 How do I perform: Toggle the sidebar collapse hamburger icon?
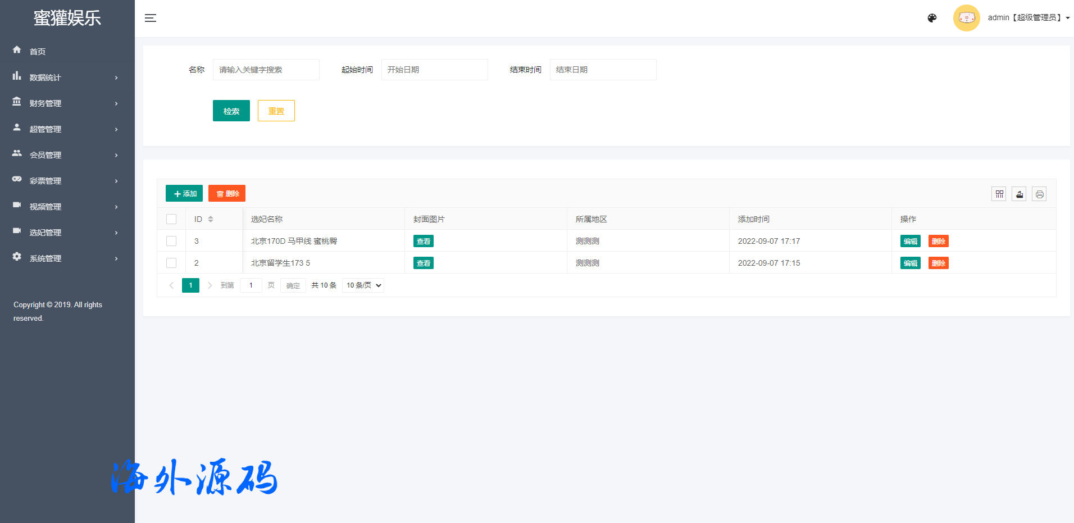151,18
